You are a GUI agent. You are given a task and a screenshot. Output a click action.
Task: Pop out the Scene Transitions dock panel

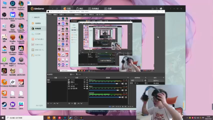[146, 78]
